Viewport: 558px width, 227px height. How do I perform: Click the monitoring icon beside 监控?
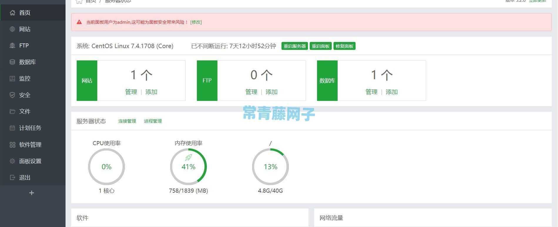tap(12, 79)
